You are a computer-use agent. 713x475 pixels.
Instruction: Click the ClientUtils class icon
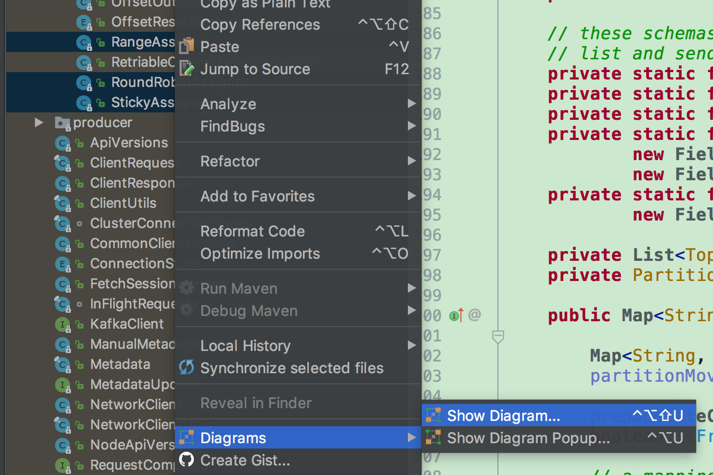coord(63,203)
